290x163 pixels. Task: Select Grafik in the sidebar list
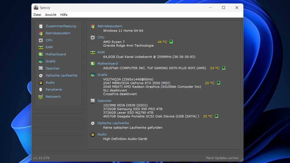pyautogui.click(x=50, y=61)
